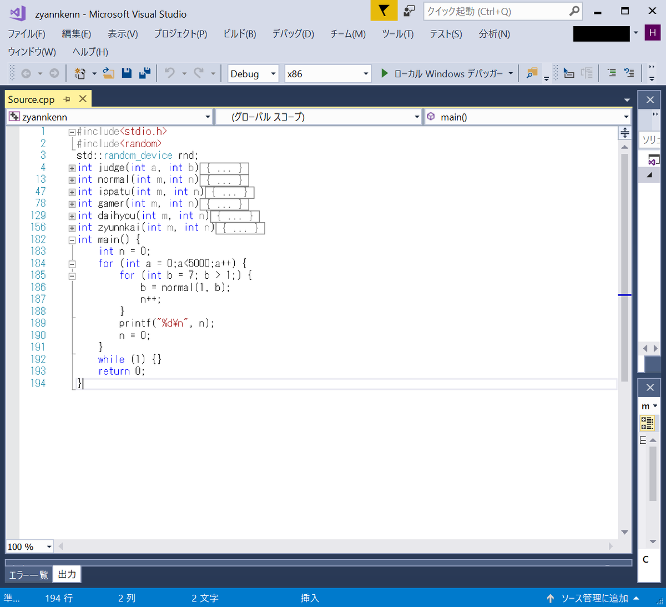Open the ビルド(B) menu
The width and height of the screenshot is (666, 607).
click(240, 34)
